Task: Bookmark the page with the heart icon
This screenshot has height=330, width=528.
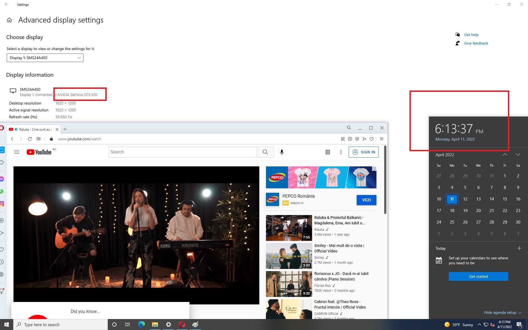Action: (x=372, y=139)
